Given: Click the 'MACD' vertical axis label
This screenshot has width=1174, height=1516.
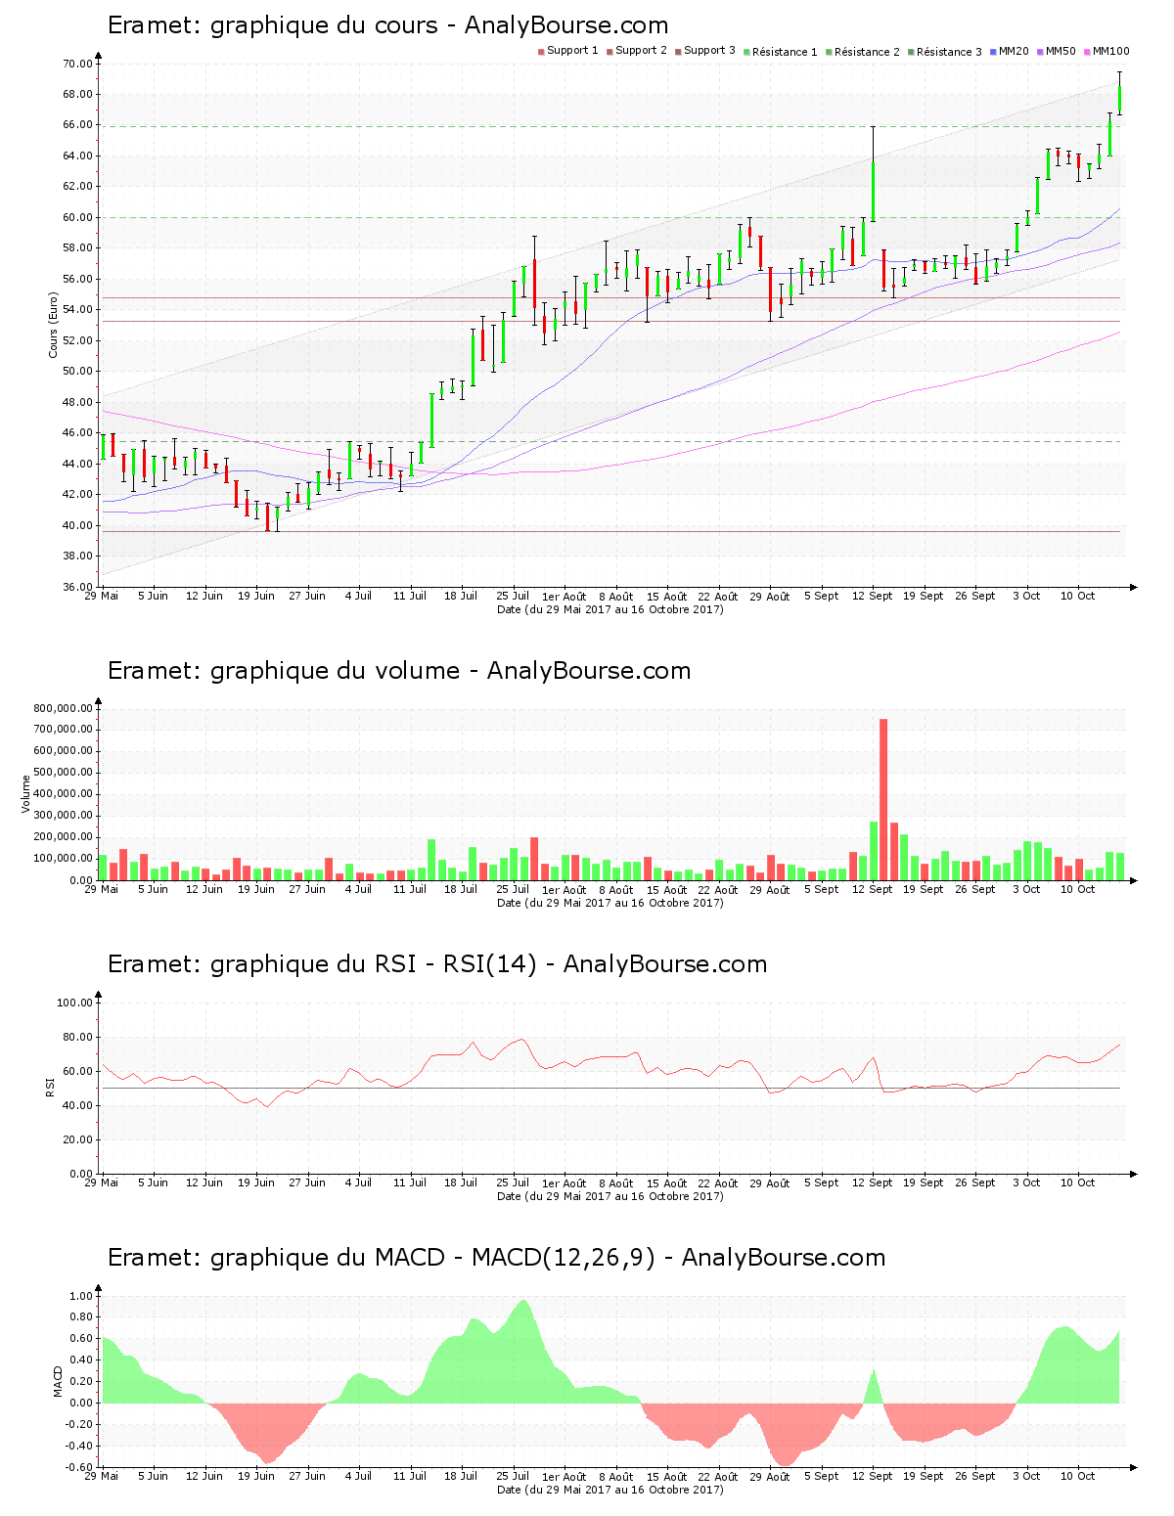Looking at the screenshot, I should [58, 1381].
